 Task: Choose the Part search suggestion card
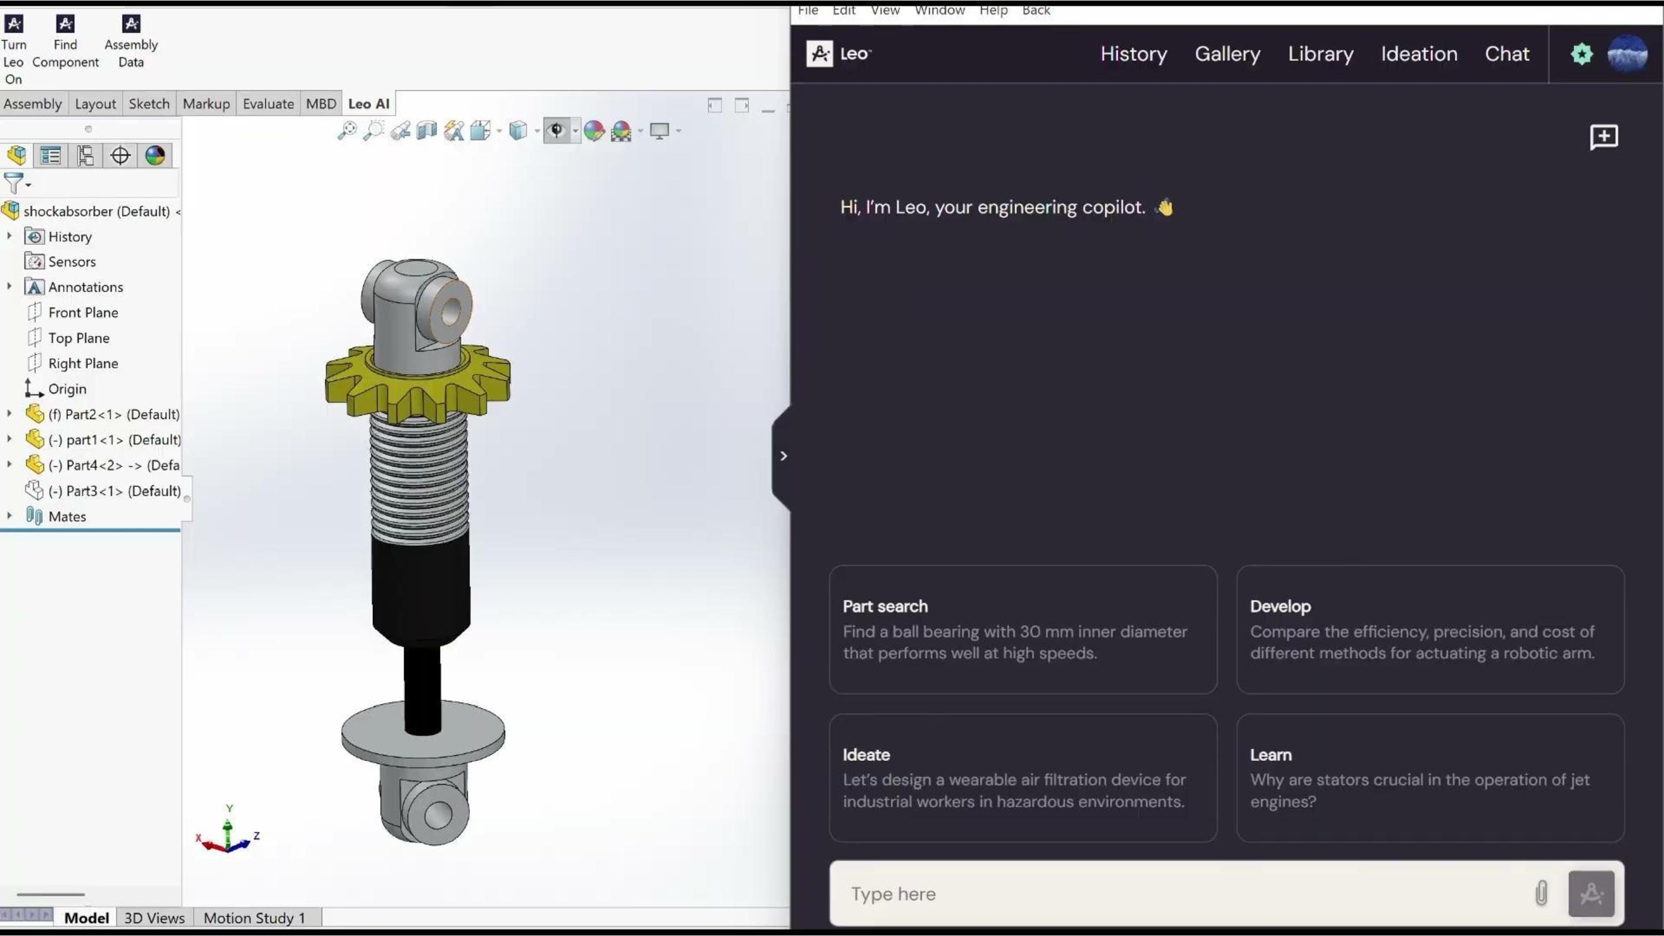tap(1023, 630)
